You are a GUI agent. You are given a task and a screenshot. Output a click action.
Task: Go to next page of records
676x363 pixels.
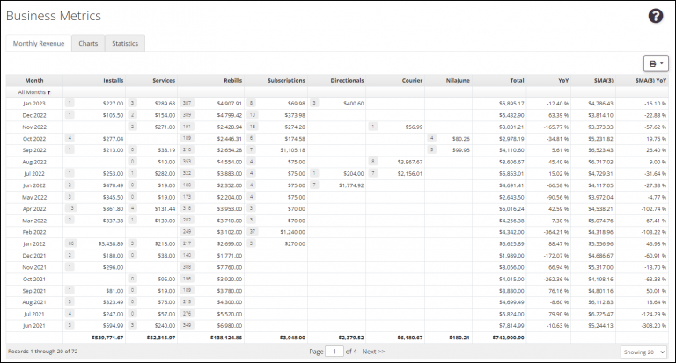(x=375, y=351)
